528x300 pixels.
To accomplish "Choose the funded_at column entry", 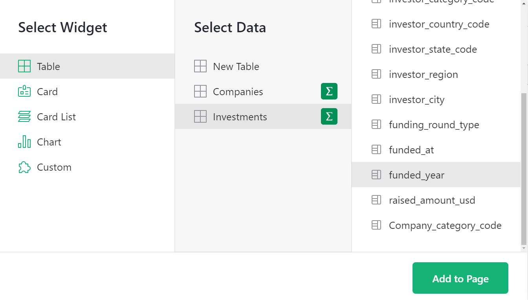I will click(411, 150).
